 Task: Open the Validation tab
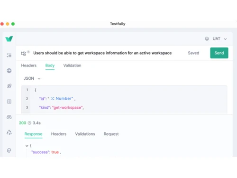click(x=72, y=66)
